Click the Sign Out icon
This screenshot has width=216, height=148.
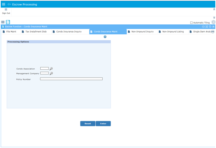[x=6, y=10]
